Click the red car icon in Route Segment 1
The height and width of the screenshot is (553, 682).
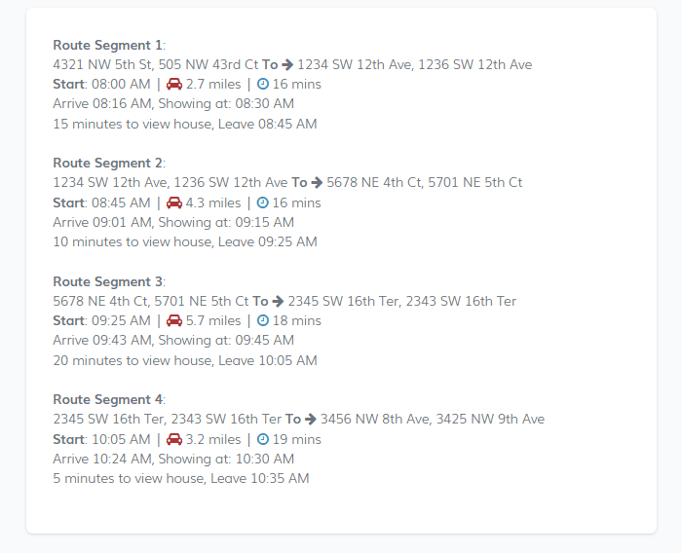[x=174, y=84]
